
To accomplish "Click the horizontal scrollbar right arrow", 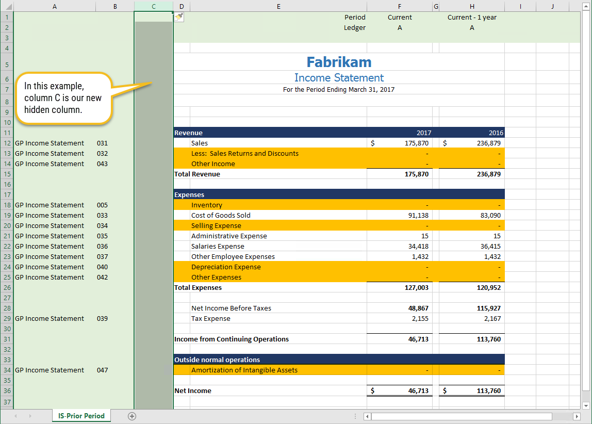I will coord(578,416).
